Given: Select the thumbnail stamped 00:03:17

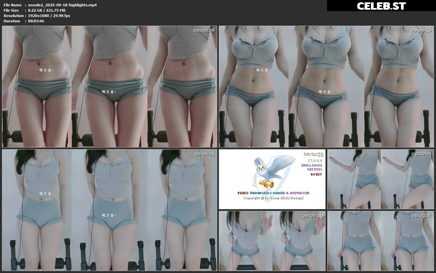Looking at the screenshot, I should coord(381,241).
